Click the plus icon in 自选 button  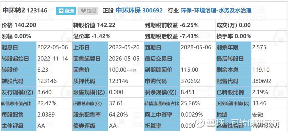[61, 11]
